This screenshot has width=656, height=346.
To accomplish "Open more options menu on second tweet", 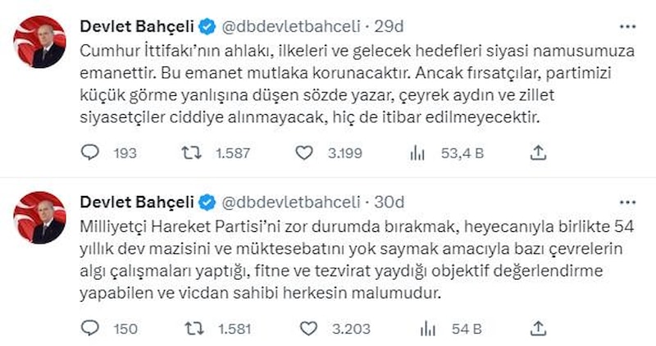I will (x=629, y=202).
